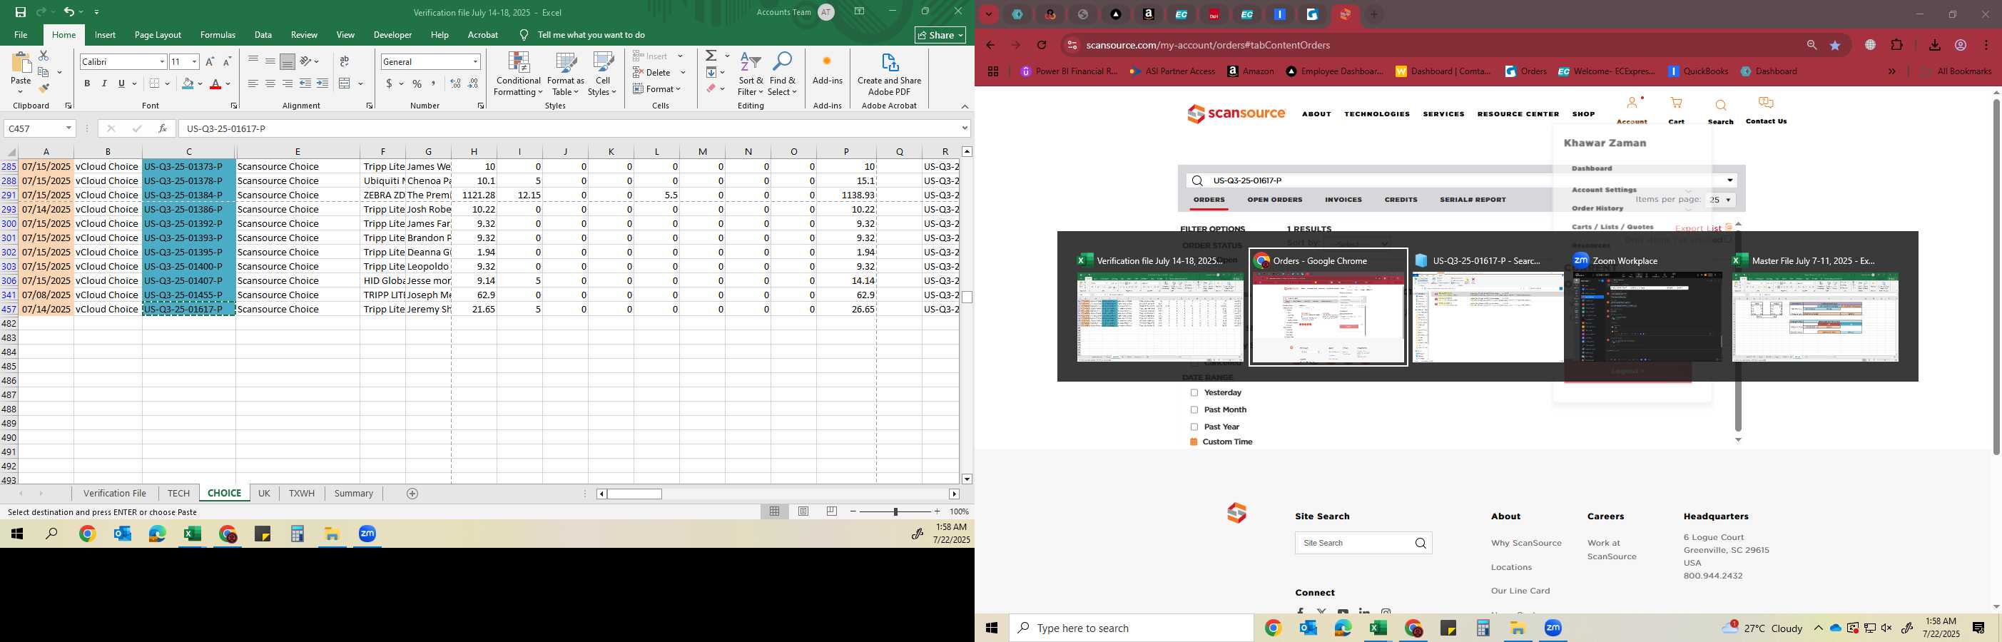The width and height of the screenshot is (2002, 642).
Task: Open the Page Layout ribbon tab
Action: pyautogui.click(x=158, y=35)
